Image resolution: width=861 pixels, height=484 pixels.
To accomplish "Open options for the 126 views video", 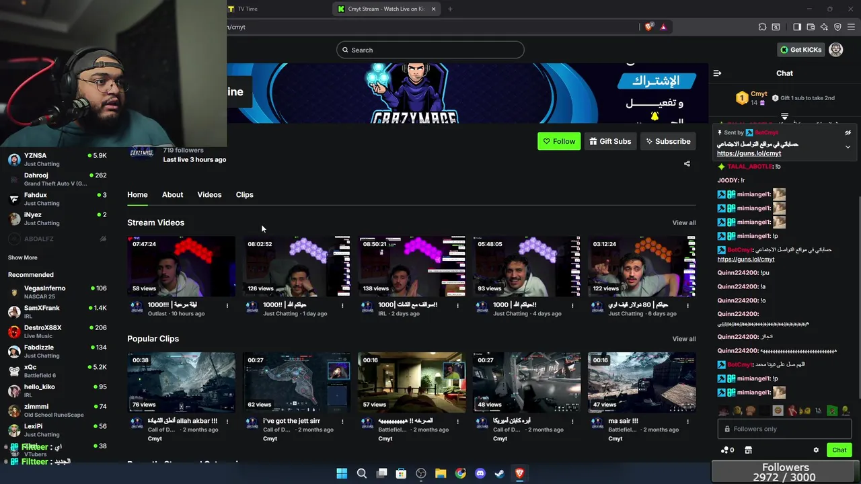I will (342, 305).
